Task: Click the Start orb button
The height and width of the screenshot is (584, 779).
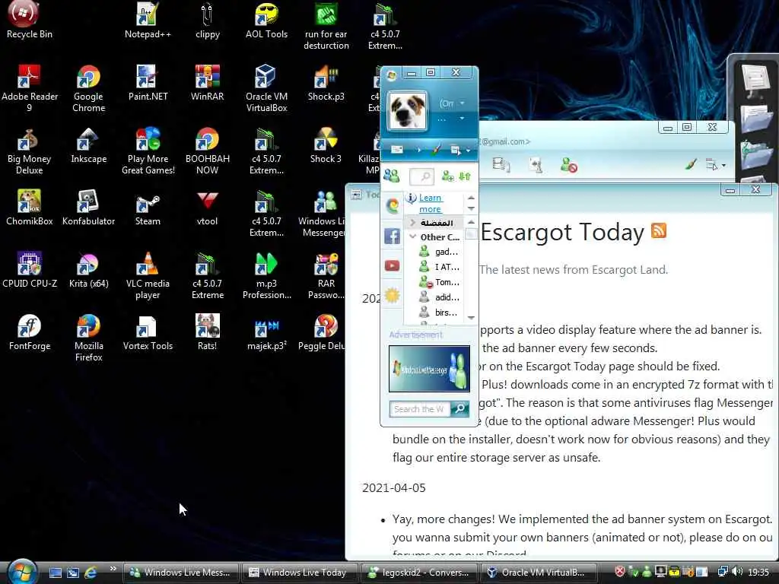Action: (x=22, y=571)
